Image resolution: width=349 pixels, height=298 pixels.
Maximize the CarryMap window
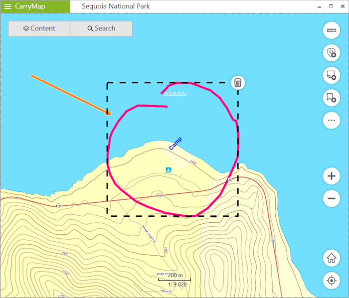331,6
